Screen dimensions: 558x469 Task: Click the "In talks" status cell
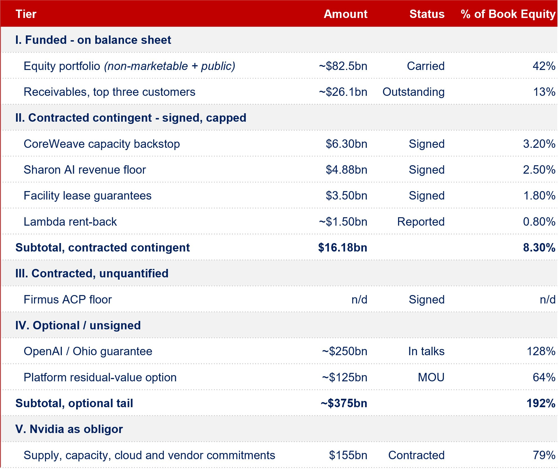click(x=426, y=351)
